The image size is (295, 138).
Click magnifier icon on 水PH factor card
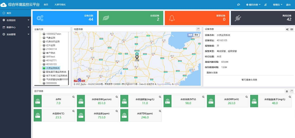(x=73, y=97)
